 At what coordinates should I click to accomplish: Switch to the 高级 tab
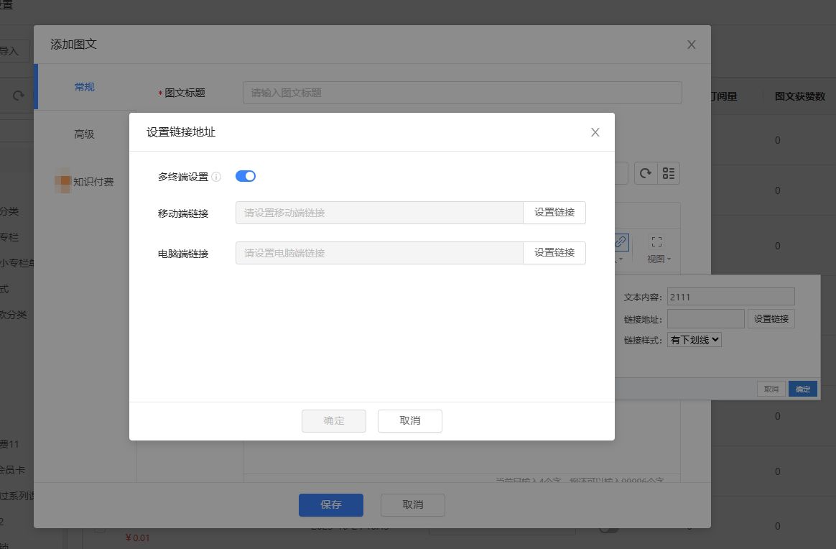coord(84,134)
